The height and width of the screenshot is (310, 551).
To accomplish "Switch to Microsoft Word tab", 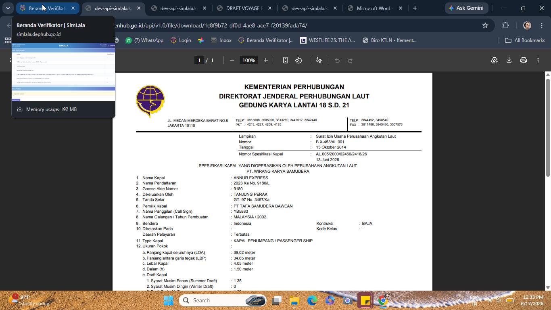I will pos(375,8).
